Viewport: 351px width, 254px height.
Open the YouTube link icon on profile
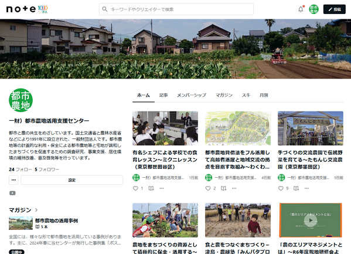(x=12, y=193)
